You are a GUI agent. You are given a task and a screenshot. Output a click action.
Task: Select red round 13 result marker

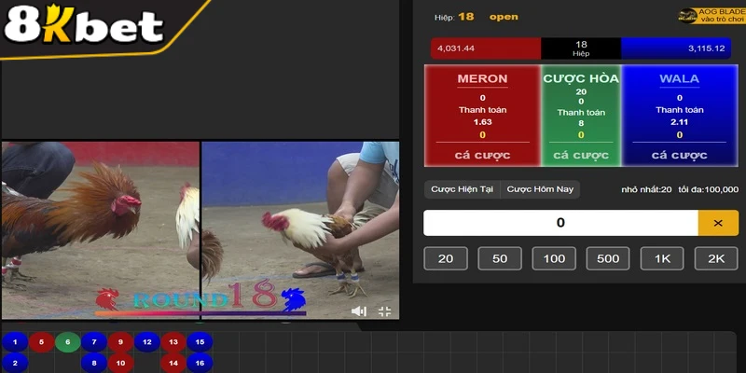pyautogui.click(x=173, y=342)
